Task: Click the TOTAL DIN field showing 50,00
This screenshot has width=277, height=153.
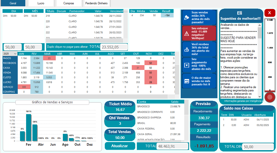Action: click(x=258, y=146)
